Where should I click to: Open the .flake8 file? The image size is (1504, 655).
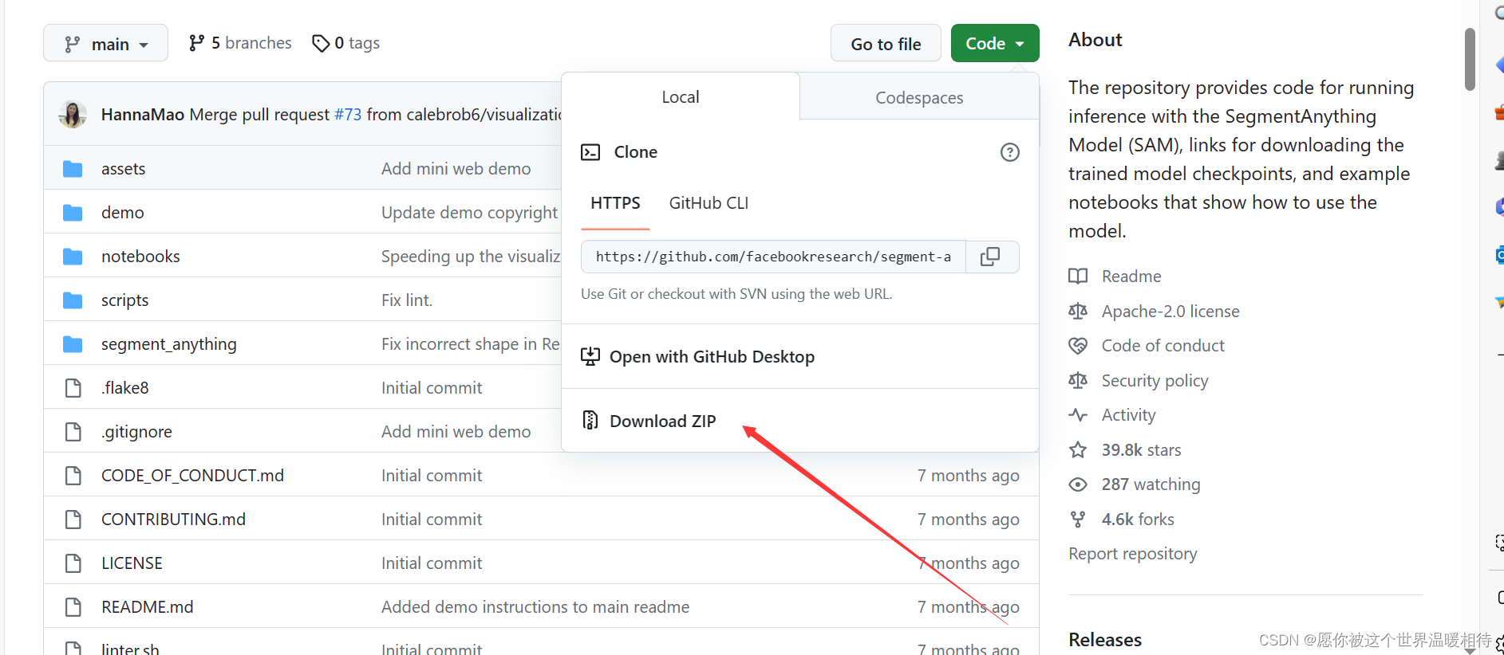click(x=124, y=387)
